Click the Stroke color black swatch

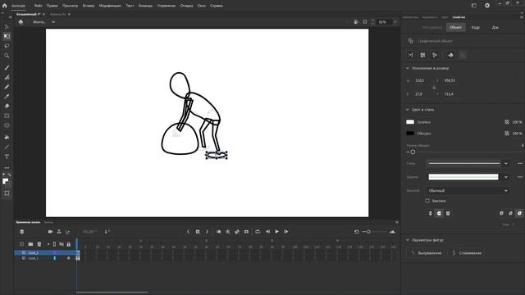pos(410,134)
